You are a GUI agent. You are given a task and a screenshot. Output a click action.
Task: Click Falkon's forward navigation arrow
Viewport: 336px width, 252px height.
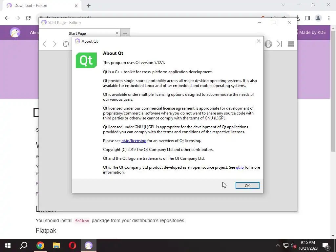pos(55,44)
